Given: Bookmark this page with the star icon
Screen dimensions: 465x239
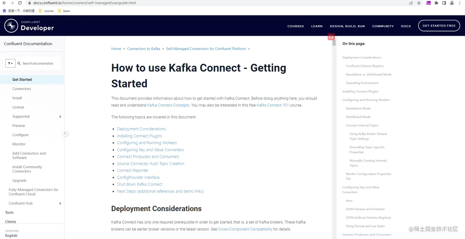Looking at the screenshot, I should coord(419,3).
